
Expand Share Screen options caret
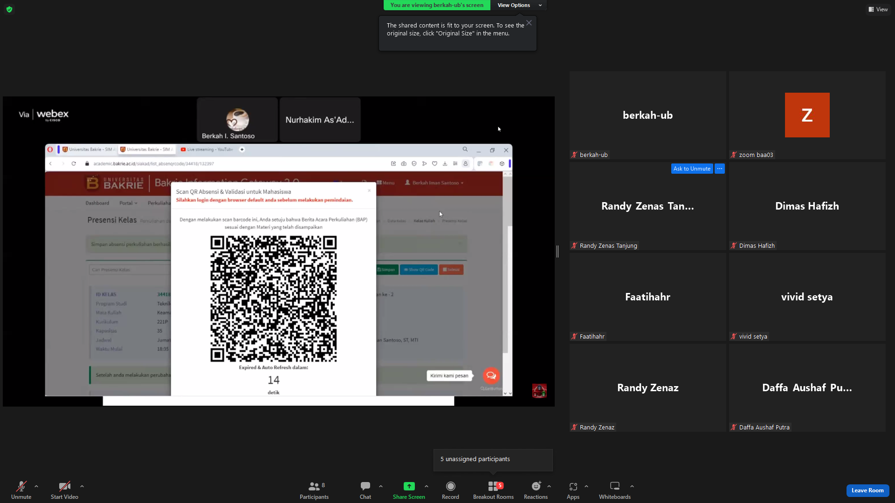pyautogui.click(x=427, y=486)
